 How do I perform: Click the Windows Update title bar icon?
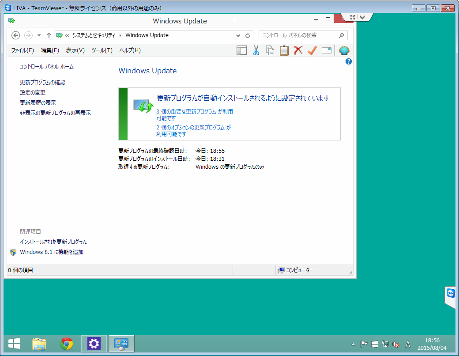pyautogui.click(x=11, y=20)
